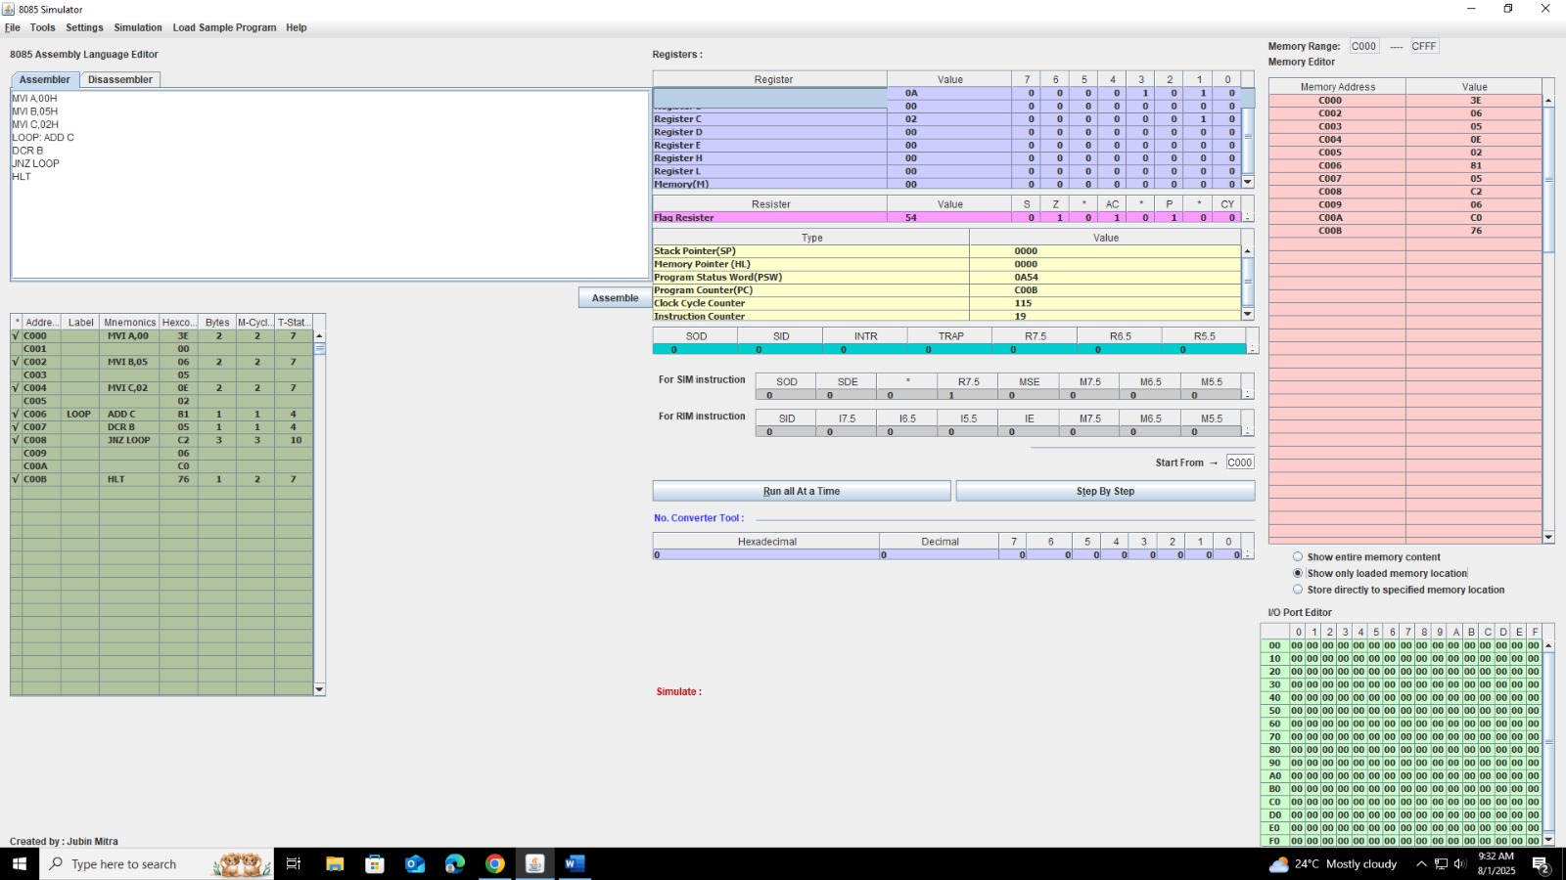Click Hexadecimal converter input cell

[x=766, y=554]
